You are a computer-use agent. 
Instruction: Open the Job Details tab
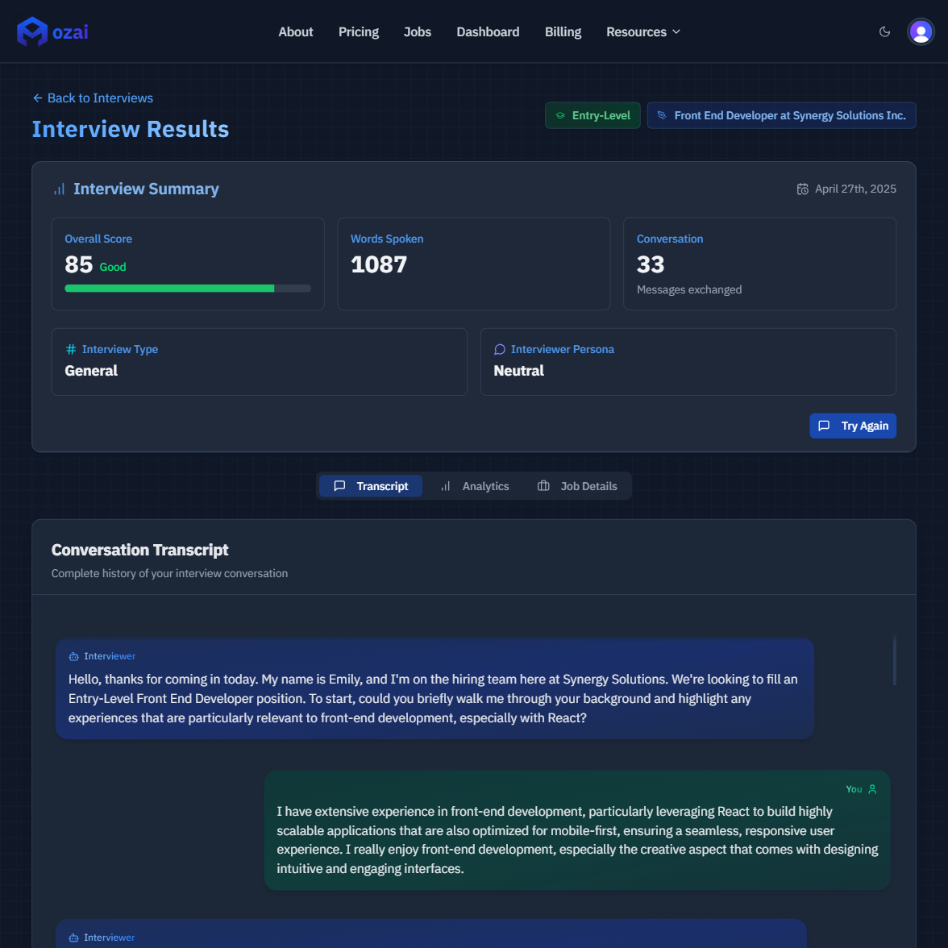pos(577,486)
